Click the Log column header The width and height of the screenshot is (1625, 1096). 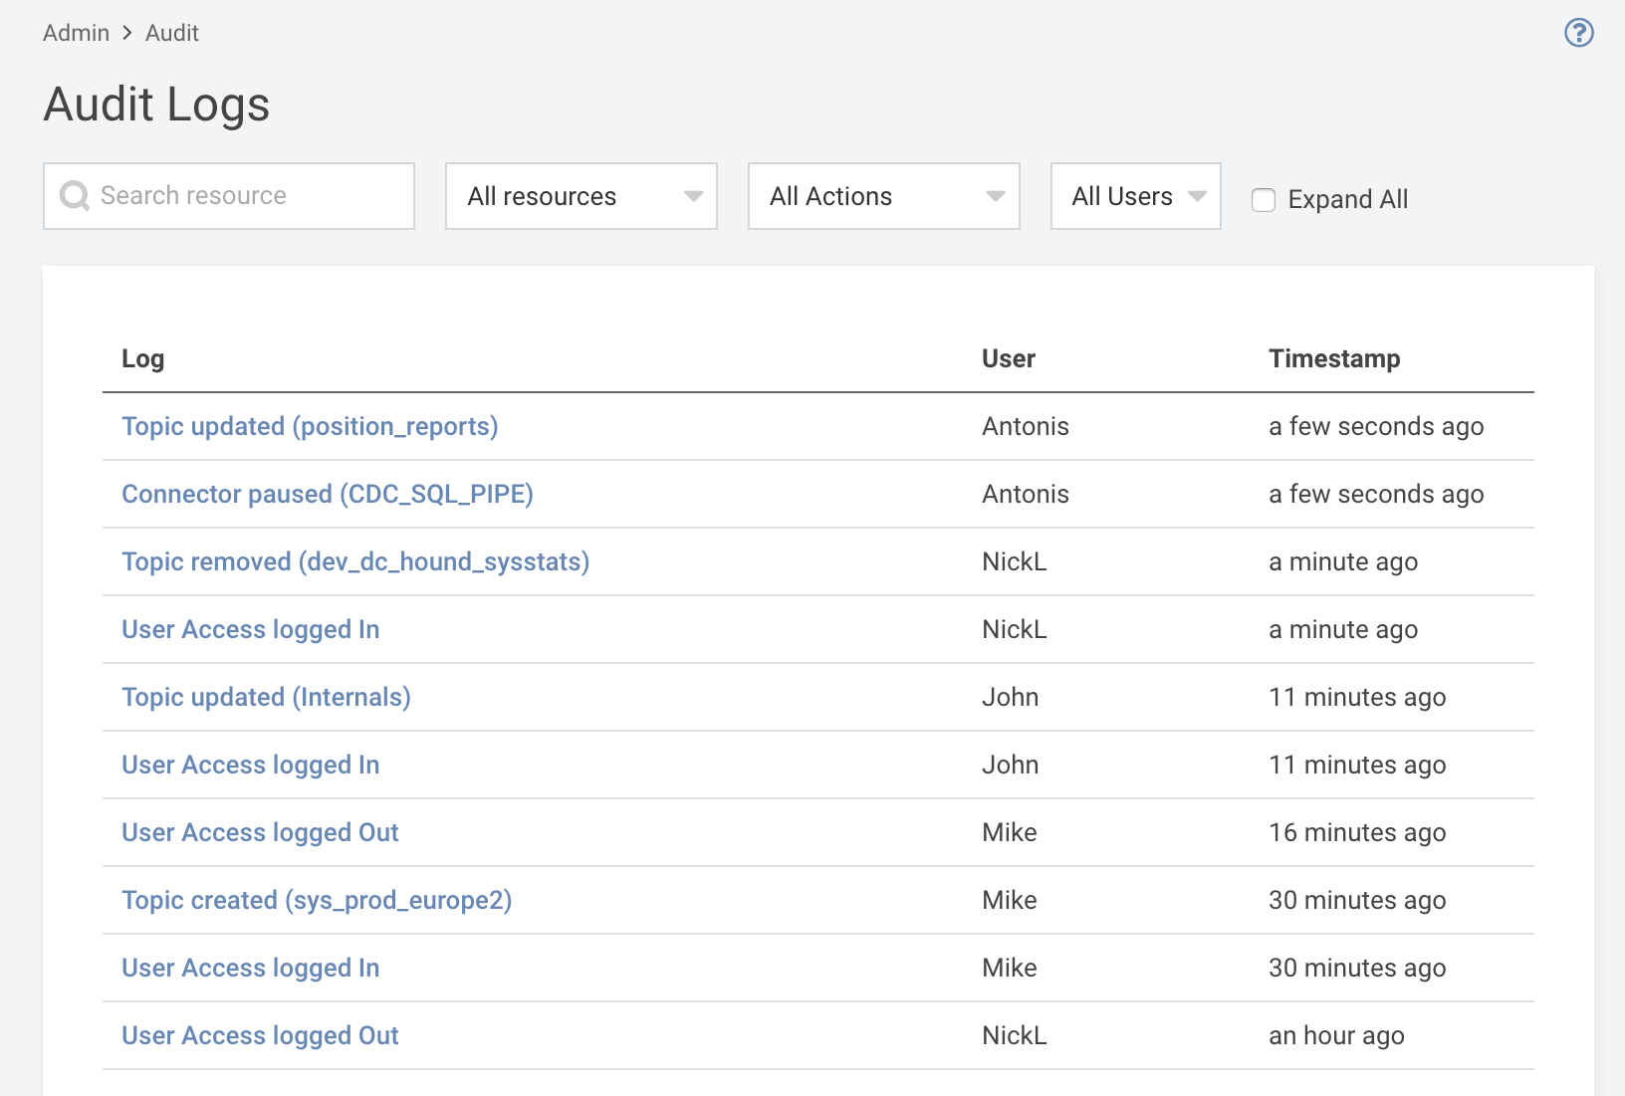click(x=143, y=358)
